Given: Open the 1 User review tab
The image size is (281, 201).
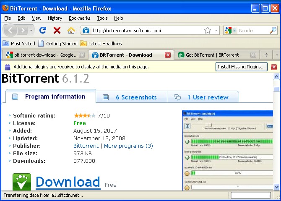Looking at the screenshot, I should click(x=203, y=97).
